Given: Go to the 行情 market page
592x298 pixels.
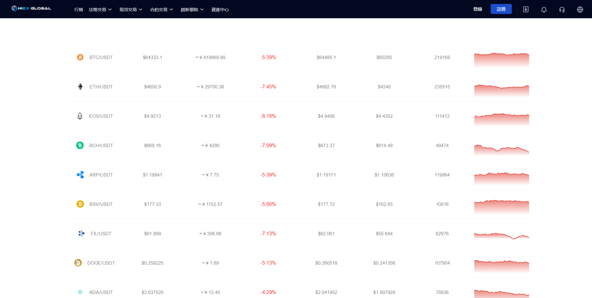Looking at the screenshot, I should 79,10.
